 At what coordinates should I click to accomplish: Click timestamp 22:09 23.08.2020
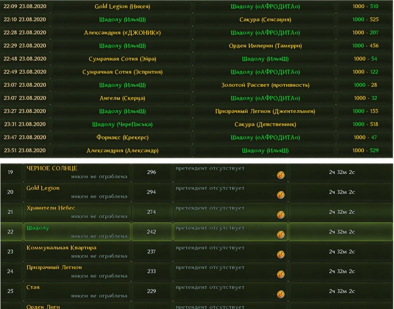click(25, 6)
